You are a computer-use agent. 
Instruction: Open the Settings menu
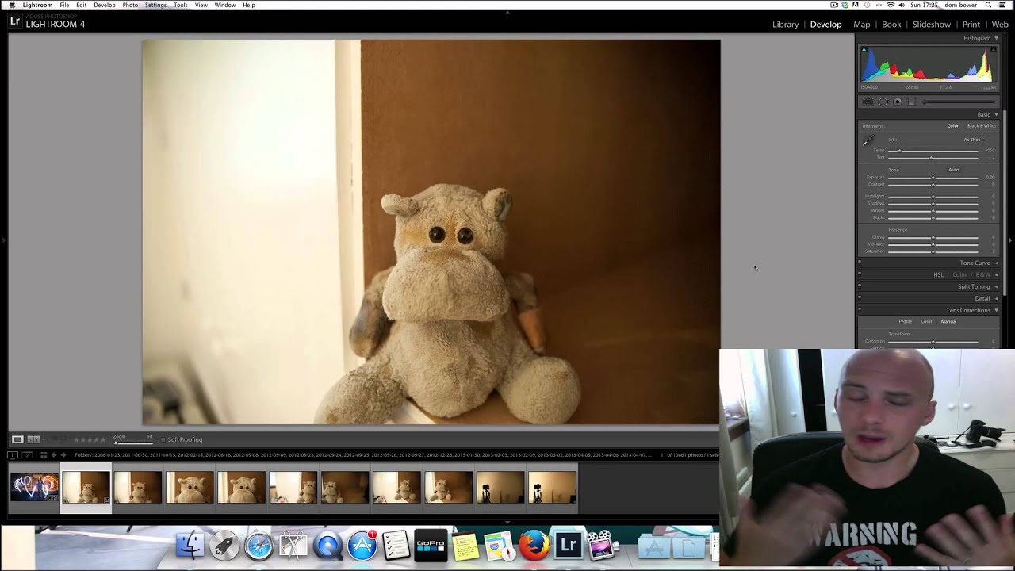tap(155, 5)
